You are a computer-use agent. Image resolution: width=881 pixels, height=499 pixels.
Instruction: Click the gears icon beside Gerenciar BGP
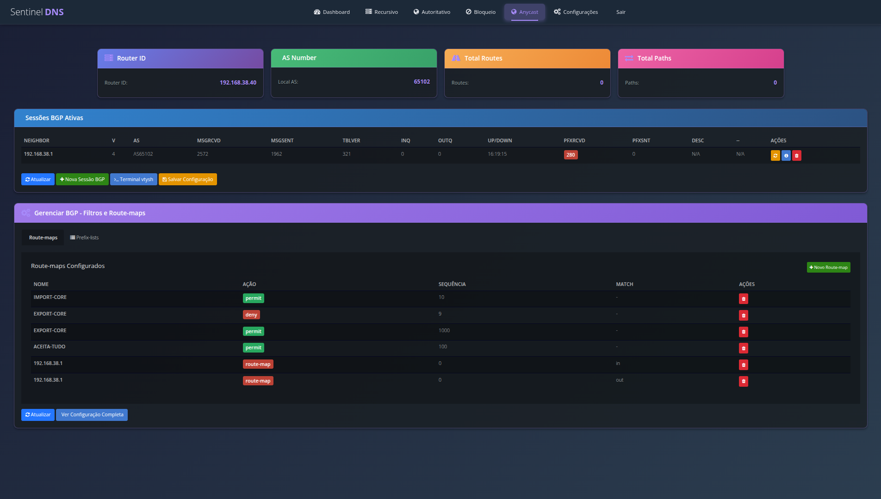26,213
